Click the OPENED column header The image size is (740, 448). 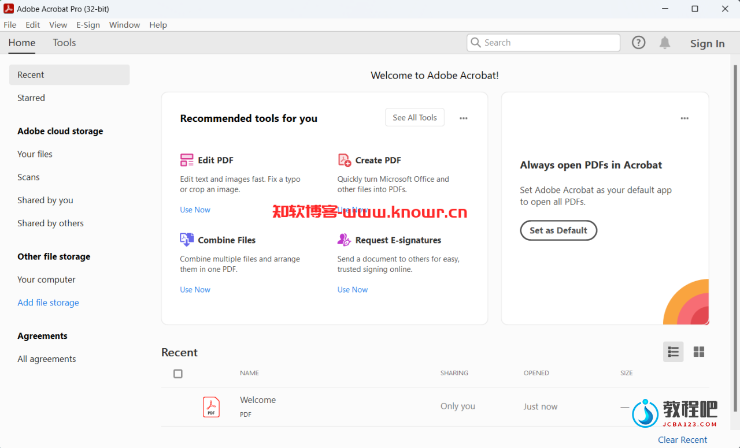pyautogui.click(x=536, y=373)
